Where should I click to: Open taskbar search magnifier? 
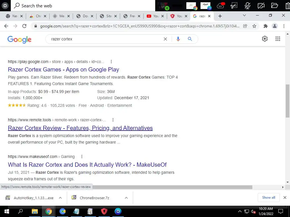pos(20,211)
